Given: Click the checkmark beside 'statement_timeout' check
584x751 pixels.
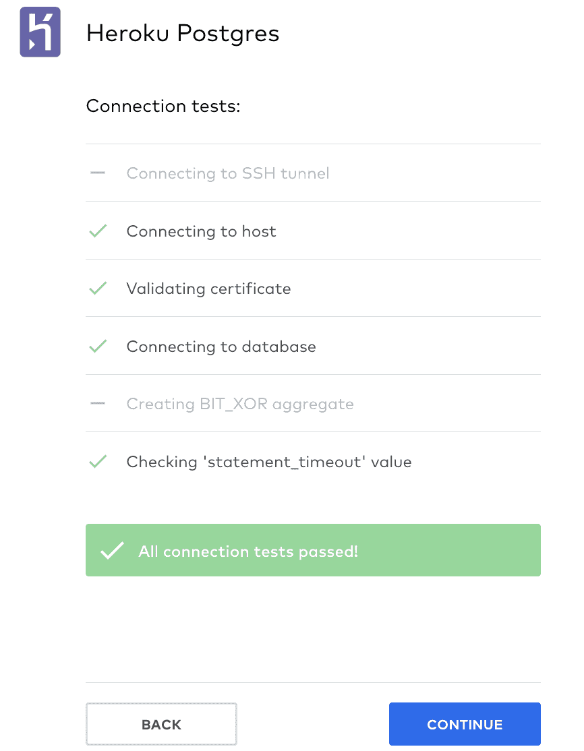Looking at the screenshot, I should tap(97, 461).
